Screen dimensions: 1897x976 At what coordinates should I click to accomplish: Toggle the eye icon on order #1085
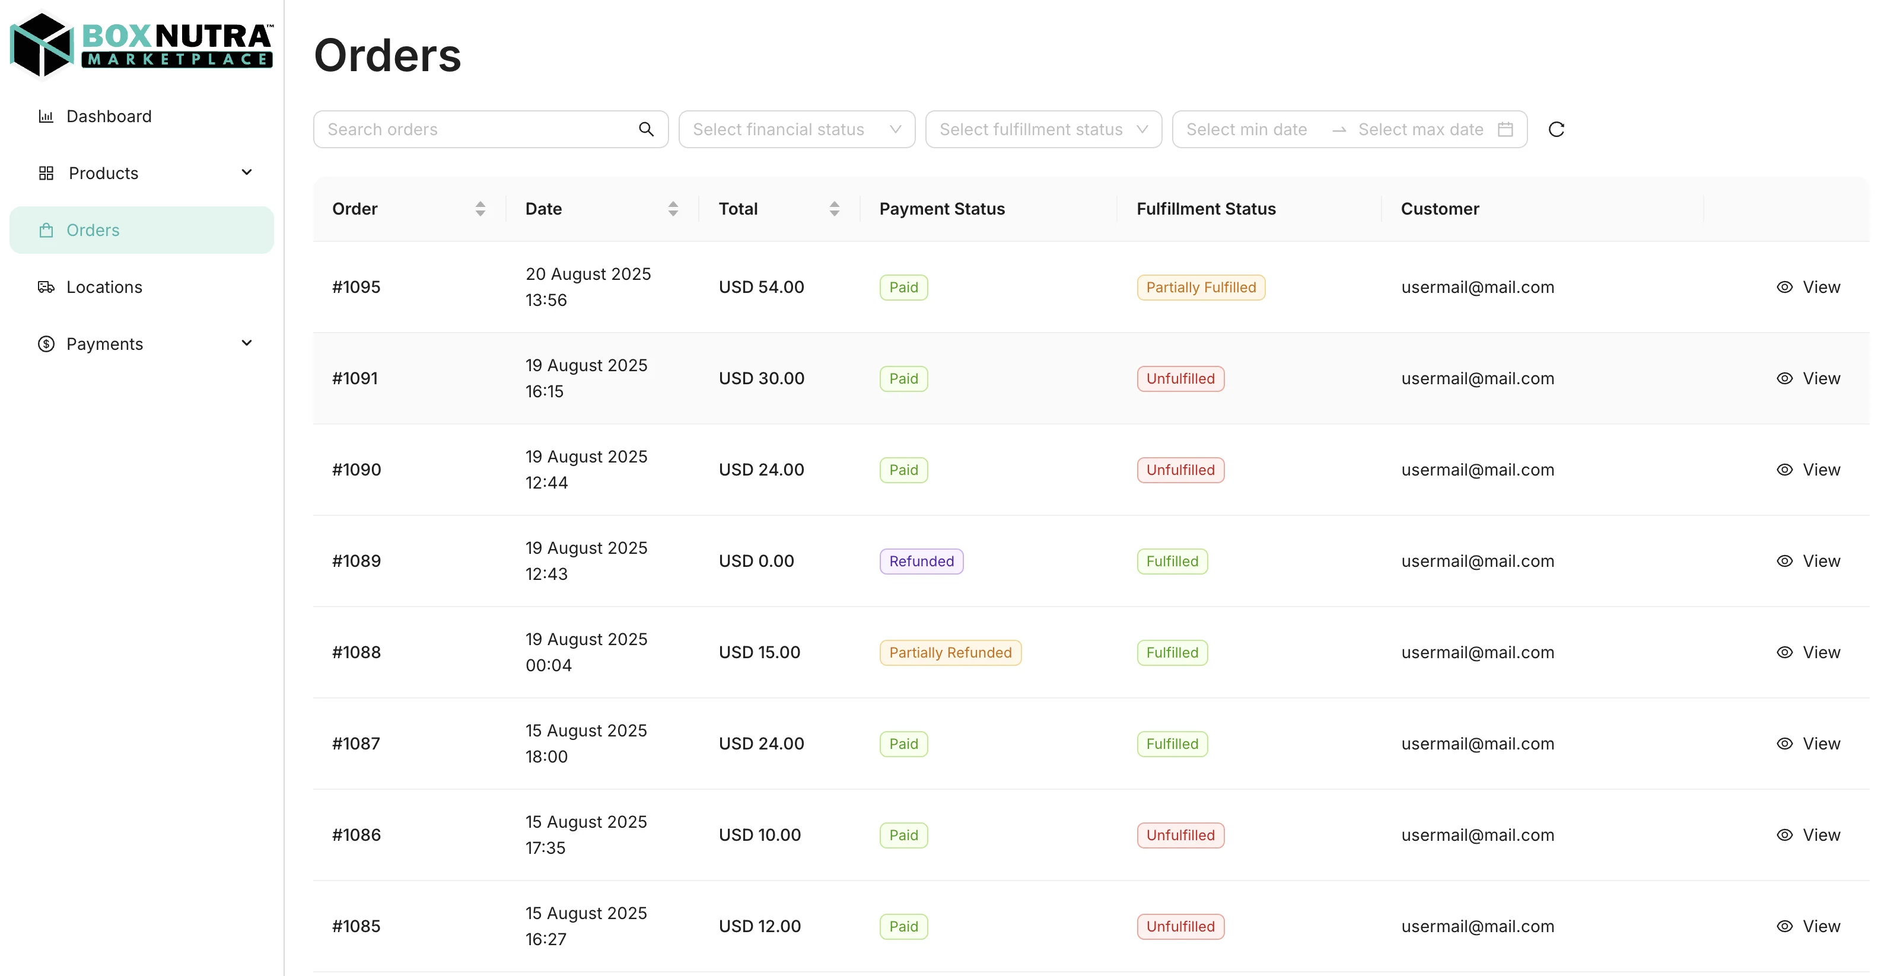tap(1784, 925)
